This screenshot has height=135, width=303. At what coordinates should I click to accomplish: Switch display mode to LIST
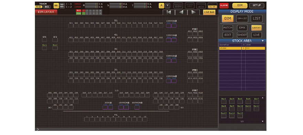[257, 19]
